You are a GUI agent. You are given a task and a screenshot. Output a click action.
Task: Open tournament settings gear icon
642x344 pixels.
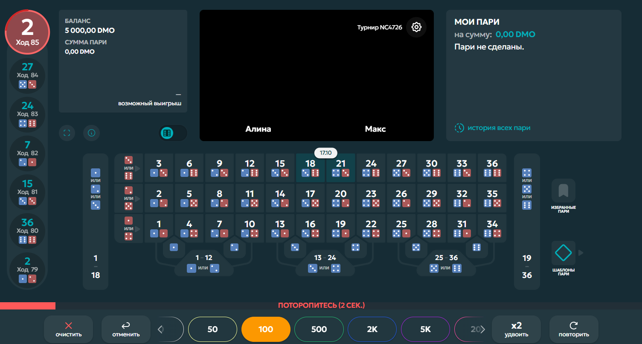click(416, 27)
